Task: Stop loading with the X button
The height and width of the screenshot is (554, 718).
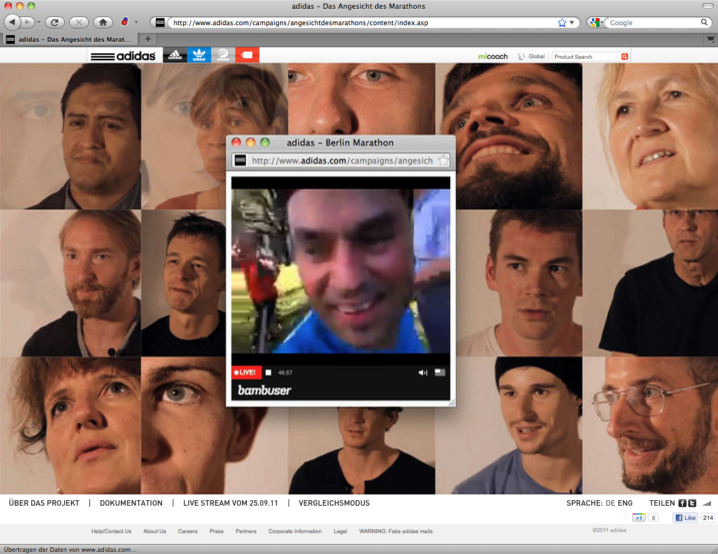Action: 79,23
